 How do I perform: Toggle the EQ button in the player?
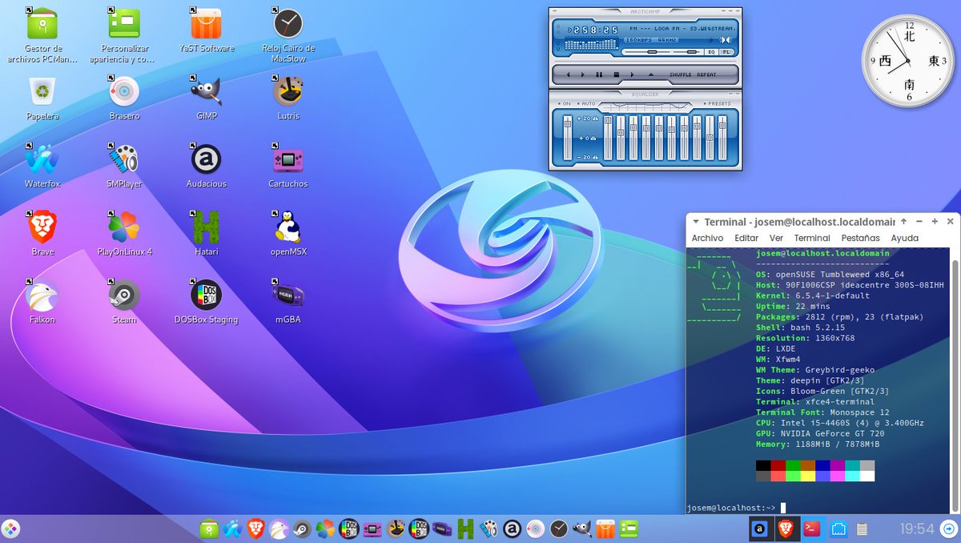pos(711,52)
